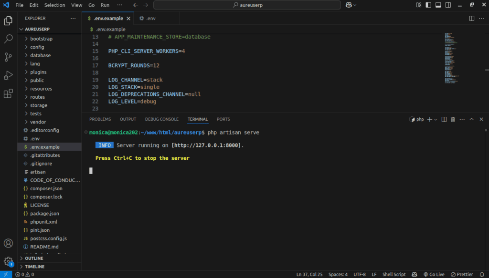Image resolution: width=489 pixels, height=278 pixels.
Task: Change language mode from Shell Script
Action: point(394,275)
